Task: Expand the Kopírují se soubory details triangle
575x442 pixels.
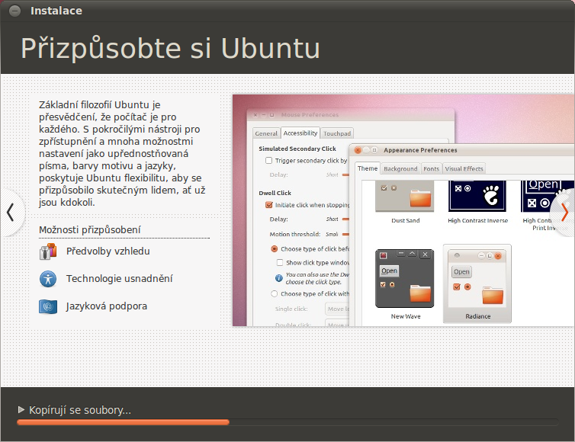Action: [x=21, y=410]
